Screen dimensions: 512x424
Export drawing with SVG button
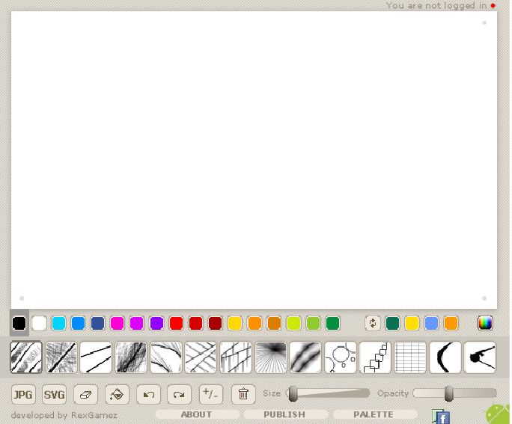click(x=54, y=394)
